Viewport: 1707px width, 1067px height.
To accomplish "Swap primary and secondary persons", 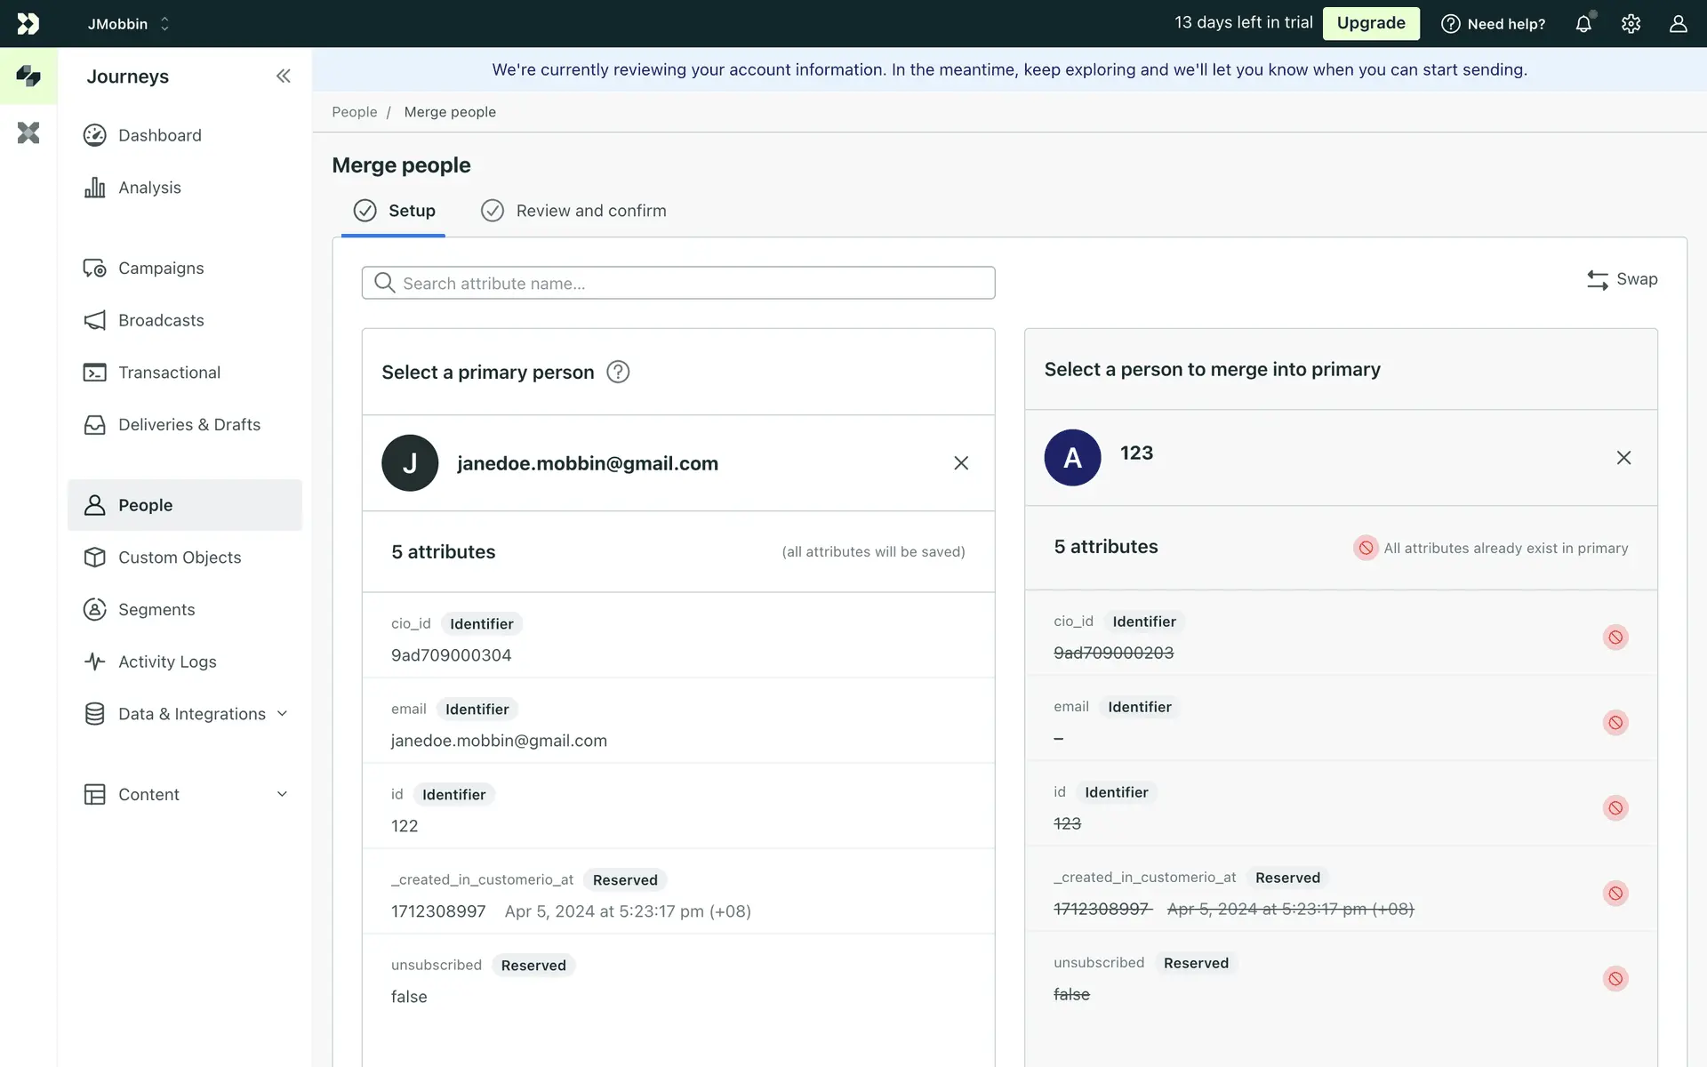I will [1622, 279].
